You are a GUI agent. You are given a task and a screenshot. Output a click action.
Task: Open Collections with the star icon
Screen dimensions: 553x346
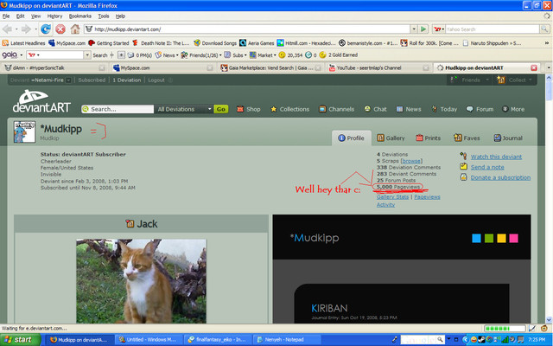coord(289,109)
